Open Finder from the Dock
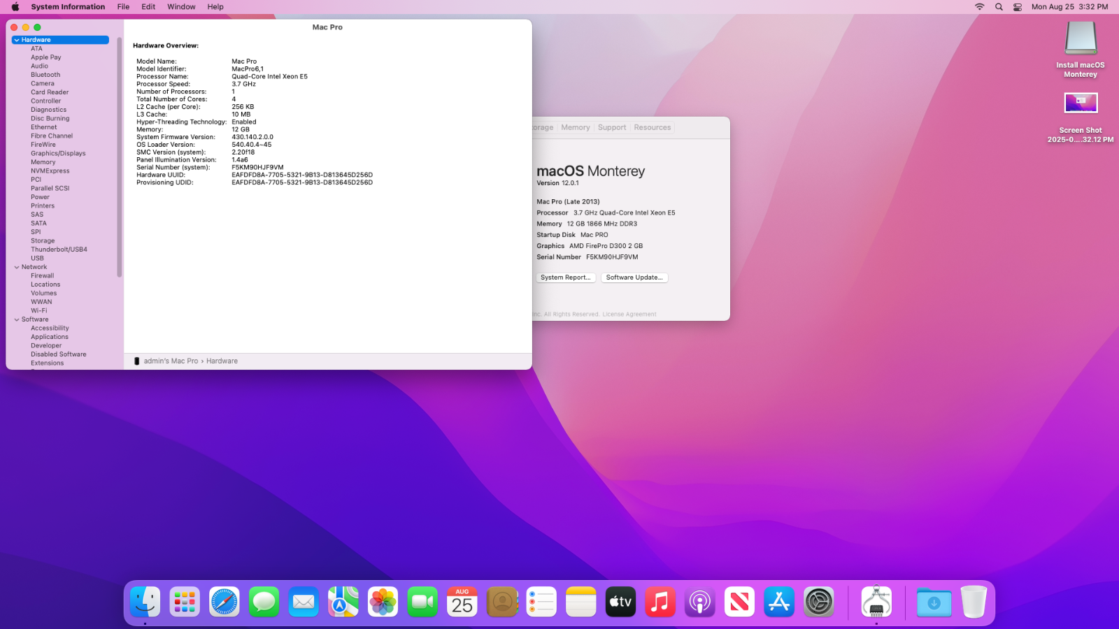Screen dimensions: 1119x629 pos(145,602)
